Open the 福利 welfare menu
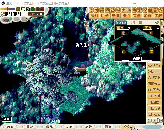This screenshot has height=130, width=164. click(x=94, y=16)
